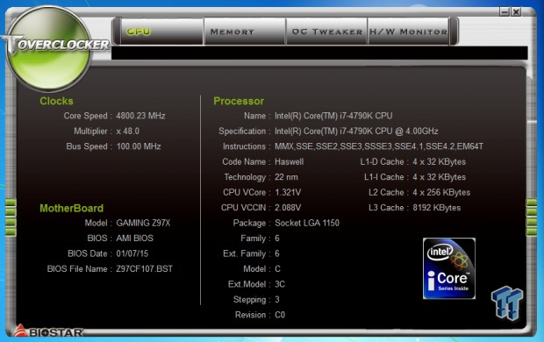Click the Processor section heading
The image size is (544, 342).
(239, 101)
